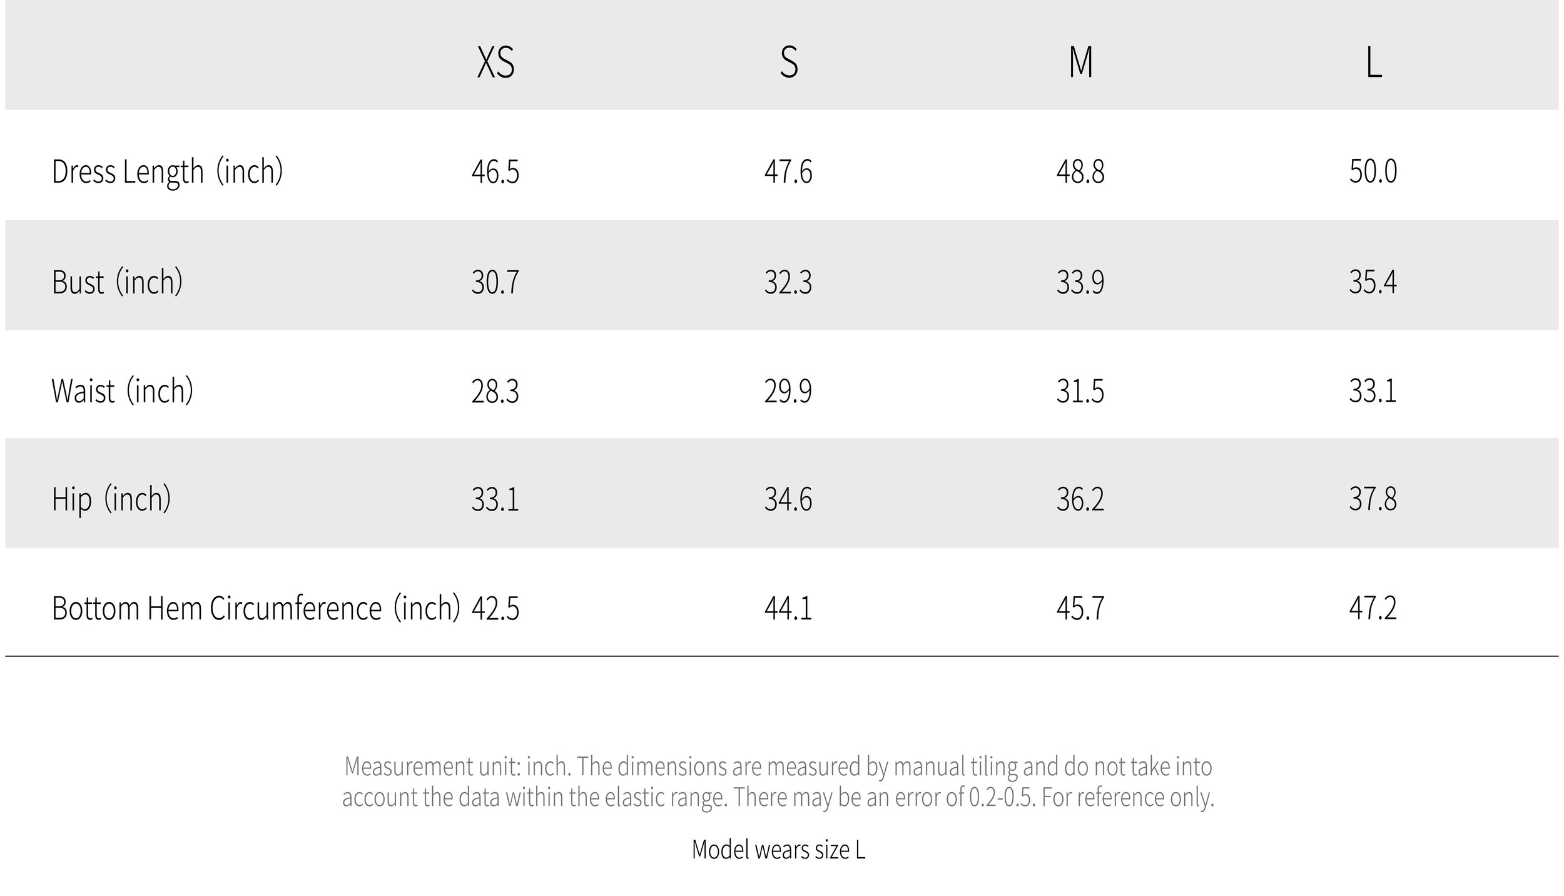Image resolution: width=1564 pixels, height=896 pixels.
Task: Click the Waist (inch) row label
Action: (123, 391)
